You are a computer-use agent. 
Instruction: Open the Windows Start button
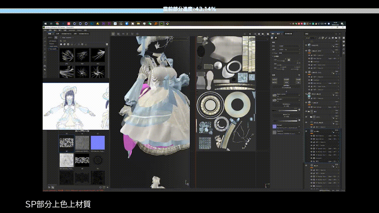[x=45, y=24]
